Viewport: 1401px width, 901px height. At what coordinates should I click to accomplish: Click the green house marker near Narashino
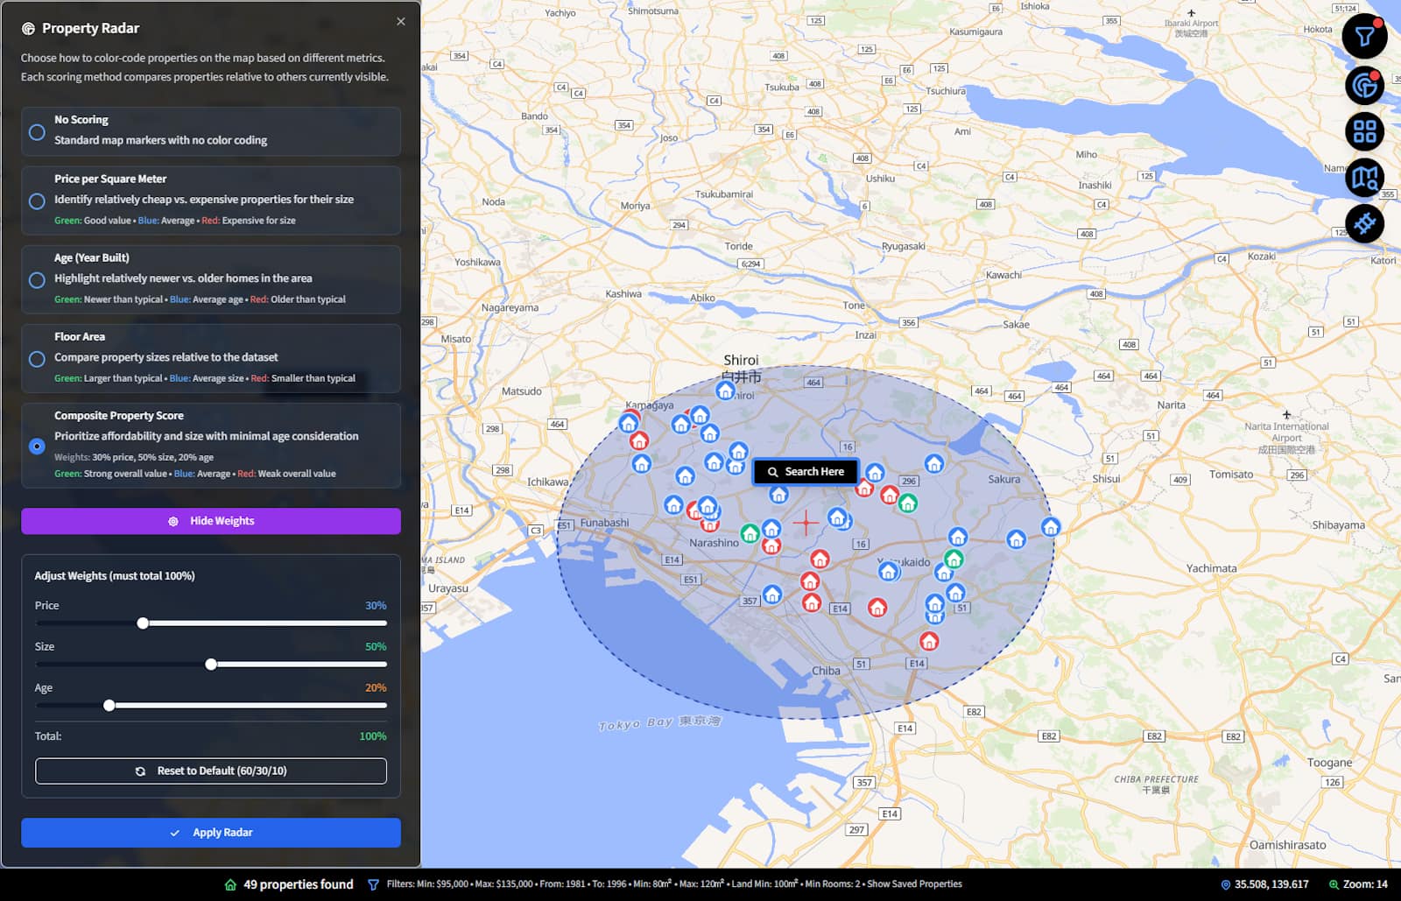click(x=750, y=533)
